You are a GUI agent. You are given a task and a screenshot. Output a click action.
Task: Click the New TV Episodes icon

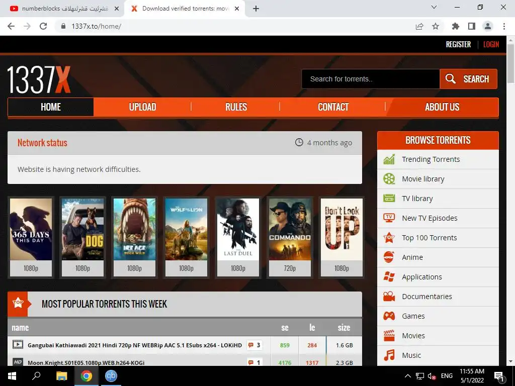389,218
